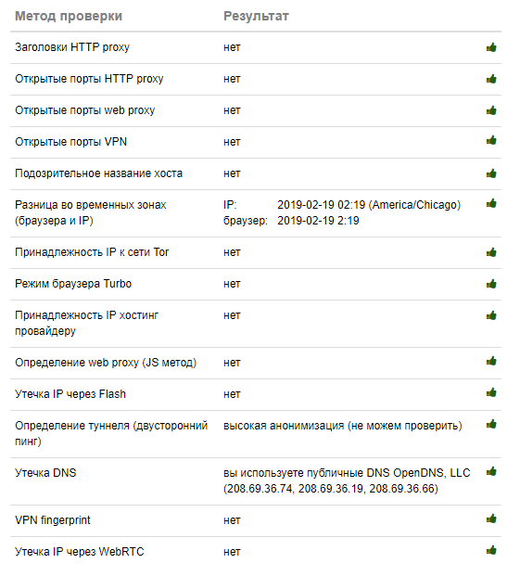Image resolution: width=520 pixels, height=576 pixels.
Task: Click thumbs-up icon for Утечка IP через Flash
Action: click(x=491, y=392)
